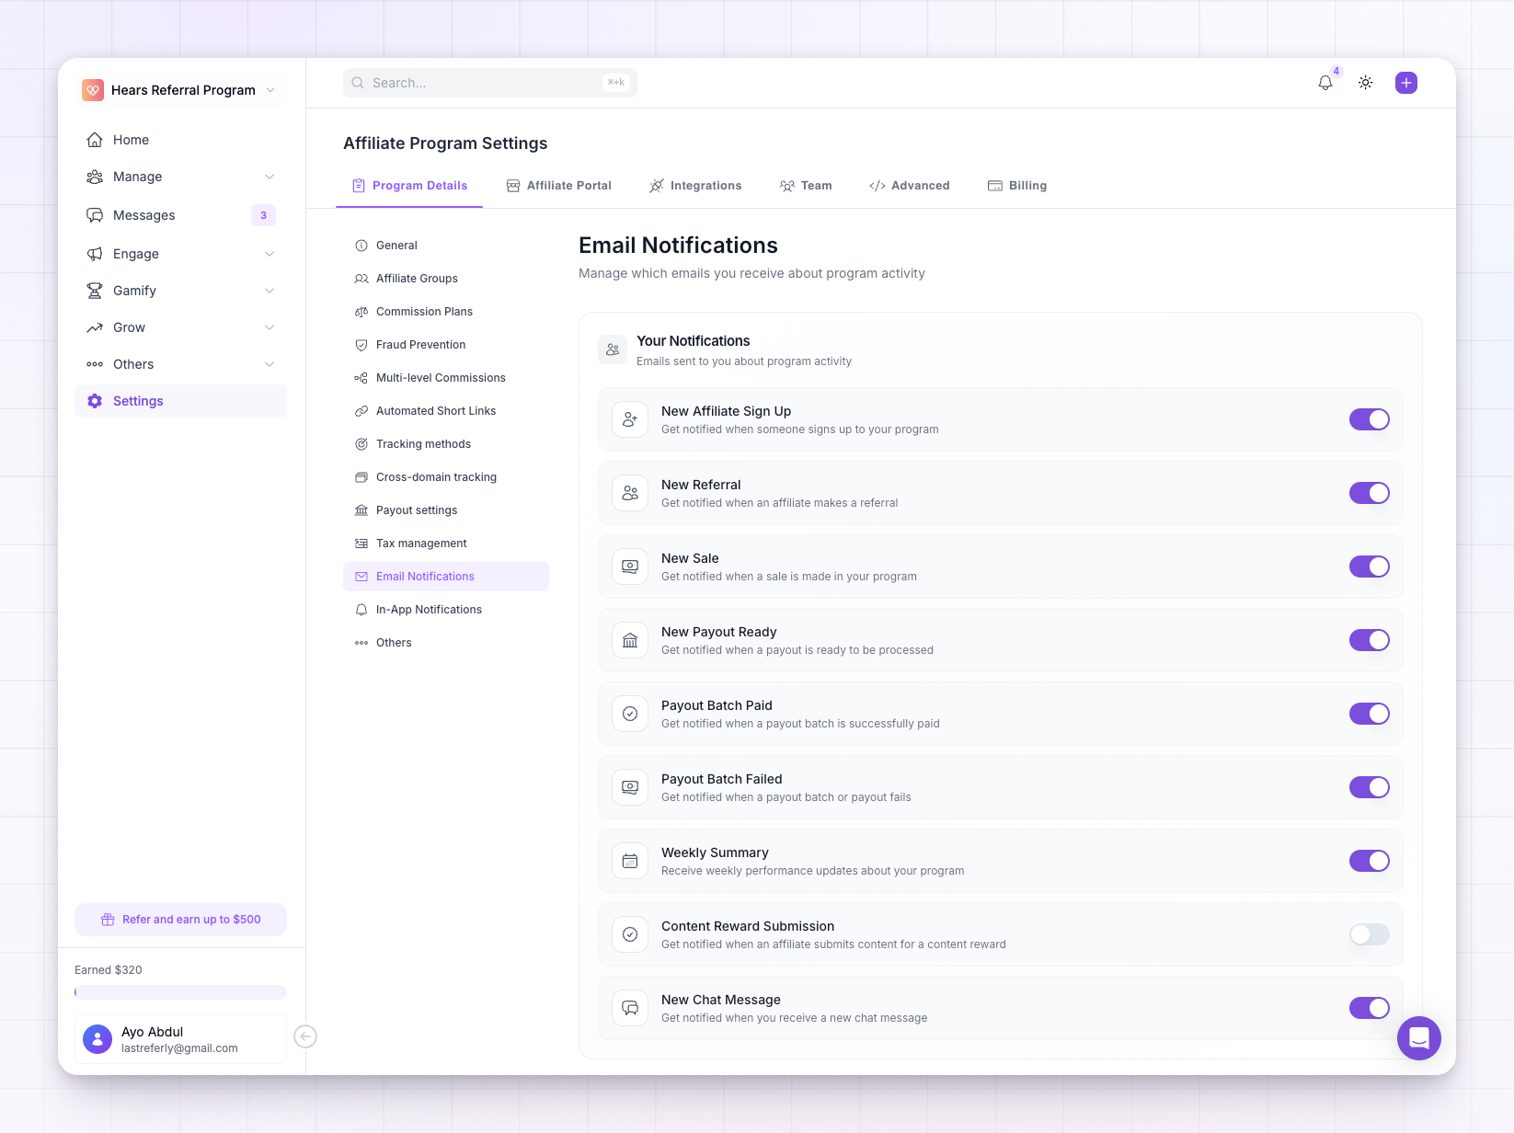1514x1133 pixels.
Task: Click the Home house icon
Action: (95, 140)
